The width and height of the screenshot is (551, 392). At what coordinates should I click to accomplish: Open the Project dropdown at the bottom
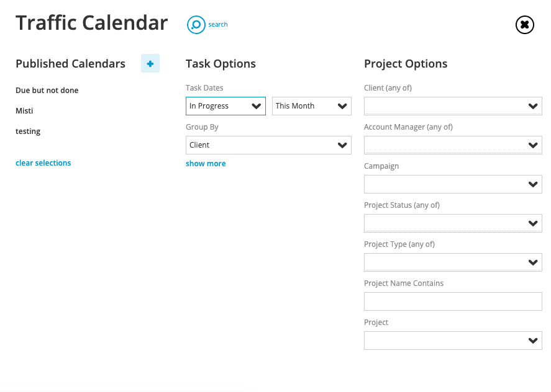453,341
